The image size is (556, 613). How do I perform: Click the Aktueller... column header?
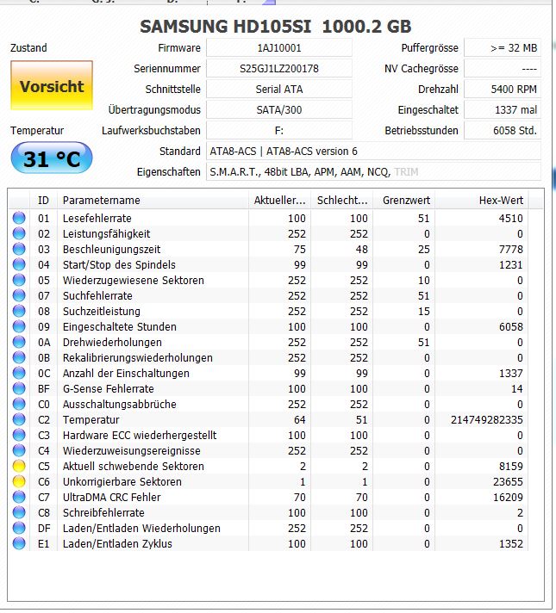pyautogui.click(x=279, y=200)
